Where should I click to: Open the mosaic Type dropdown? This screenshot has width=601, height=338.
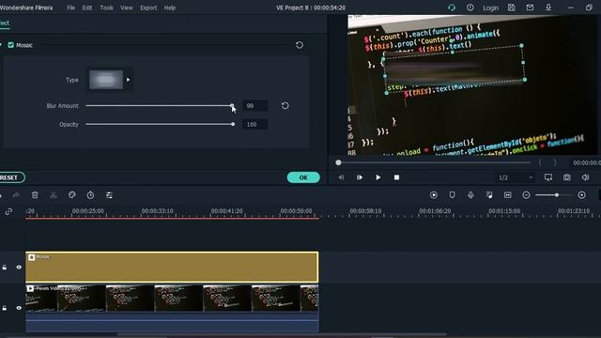(x=128, y=80)
